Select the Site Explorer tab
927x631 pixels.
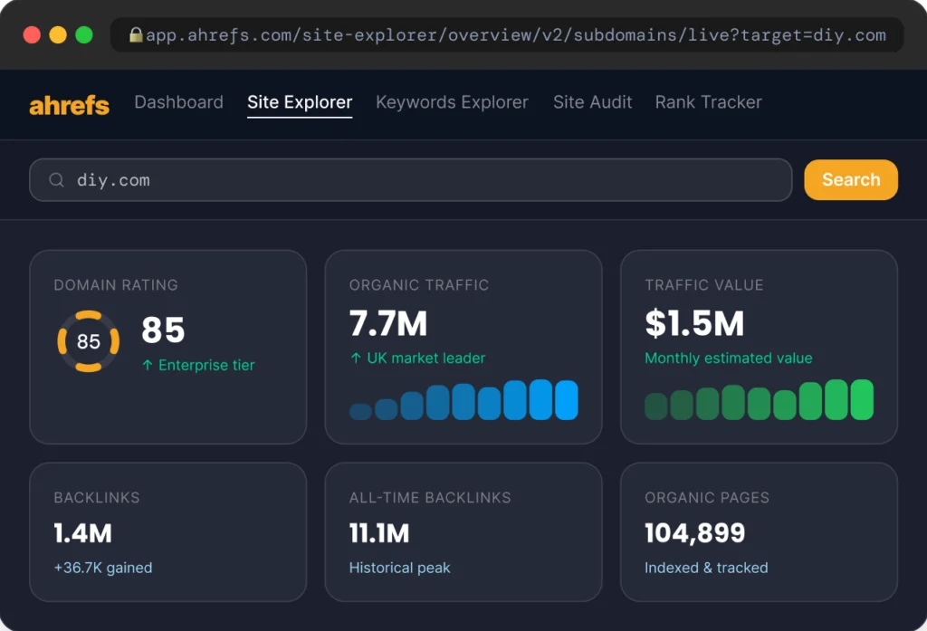pos(300,102)
